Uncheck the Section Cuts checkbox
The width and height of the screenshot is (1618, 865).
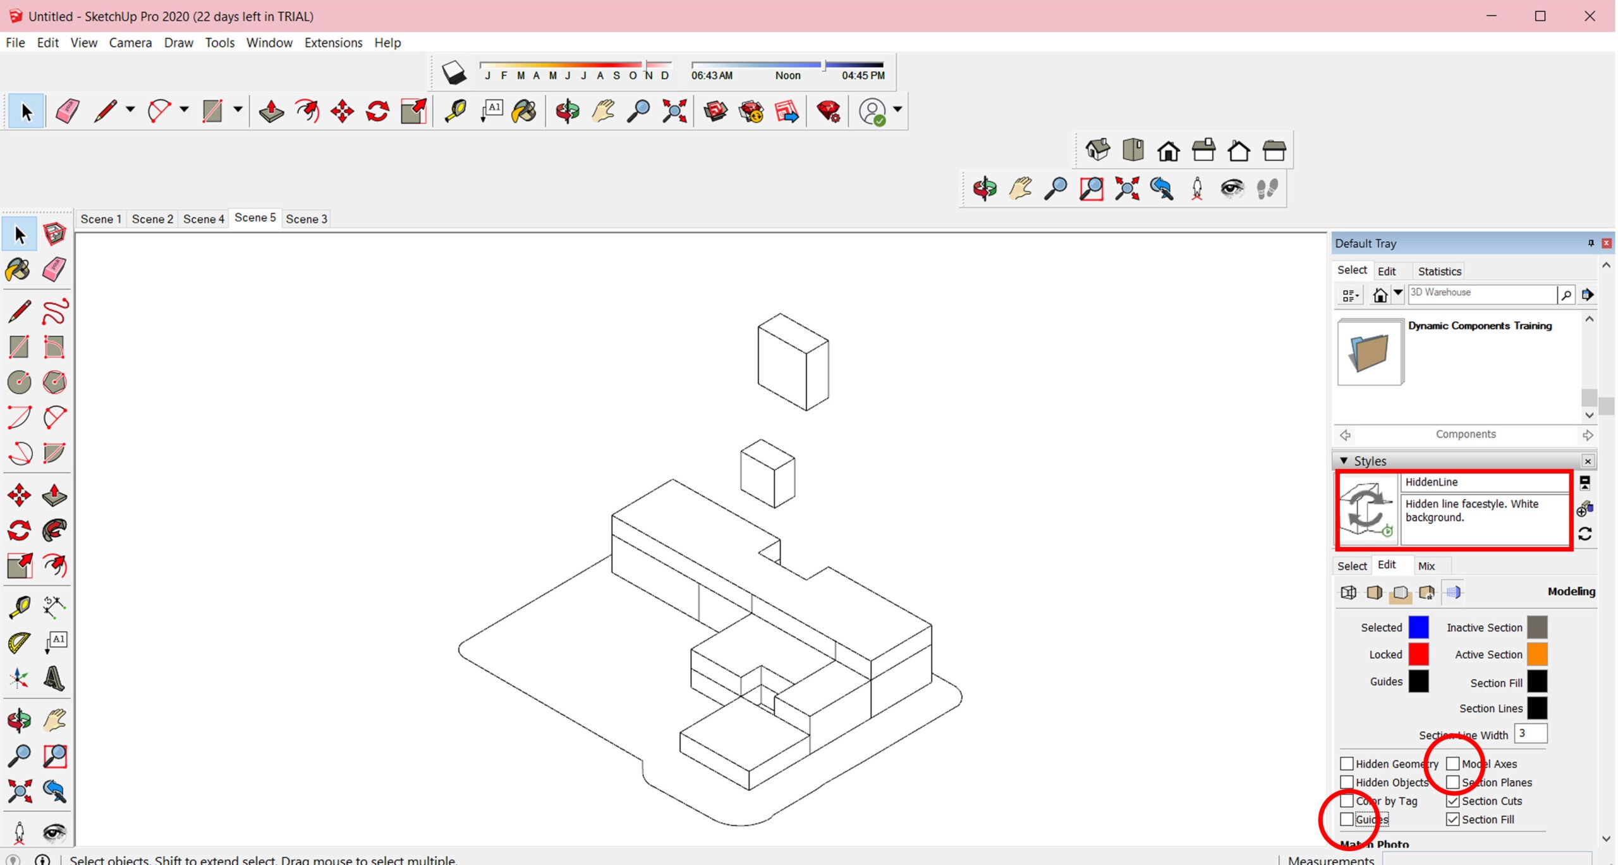tap(1452, 801)
